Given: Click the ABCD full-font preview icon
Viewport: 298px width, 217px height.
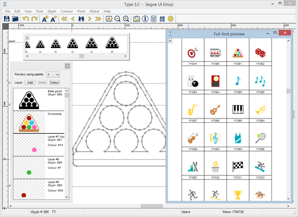Looking at the screenshot, I should (162, 19).
